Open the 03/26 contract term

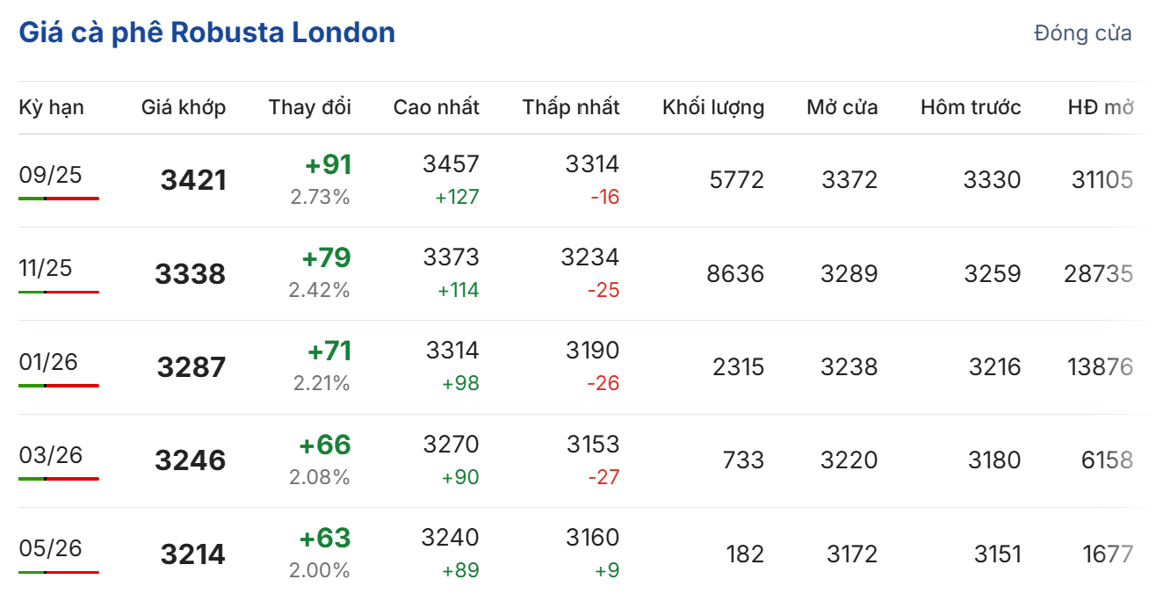50,455
